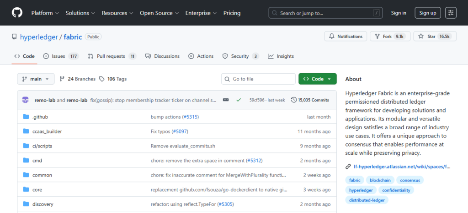Open commit message ellipsis details
The image size is (468, 213).
226,100
